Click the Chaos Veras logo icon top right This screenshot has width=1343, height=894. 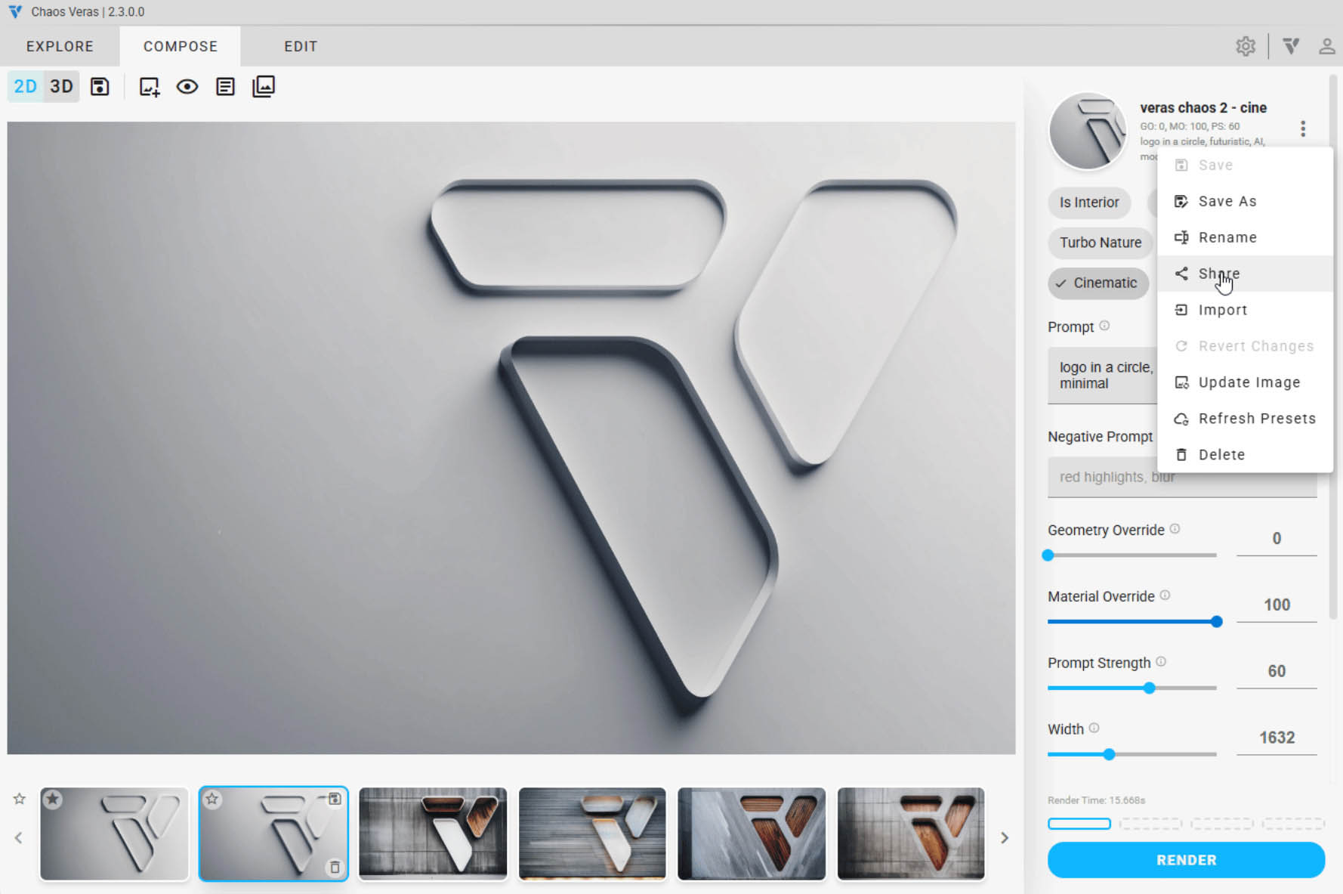1291,47
